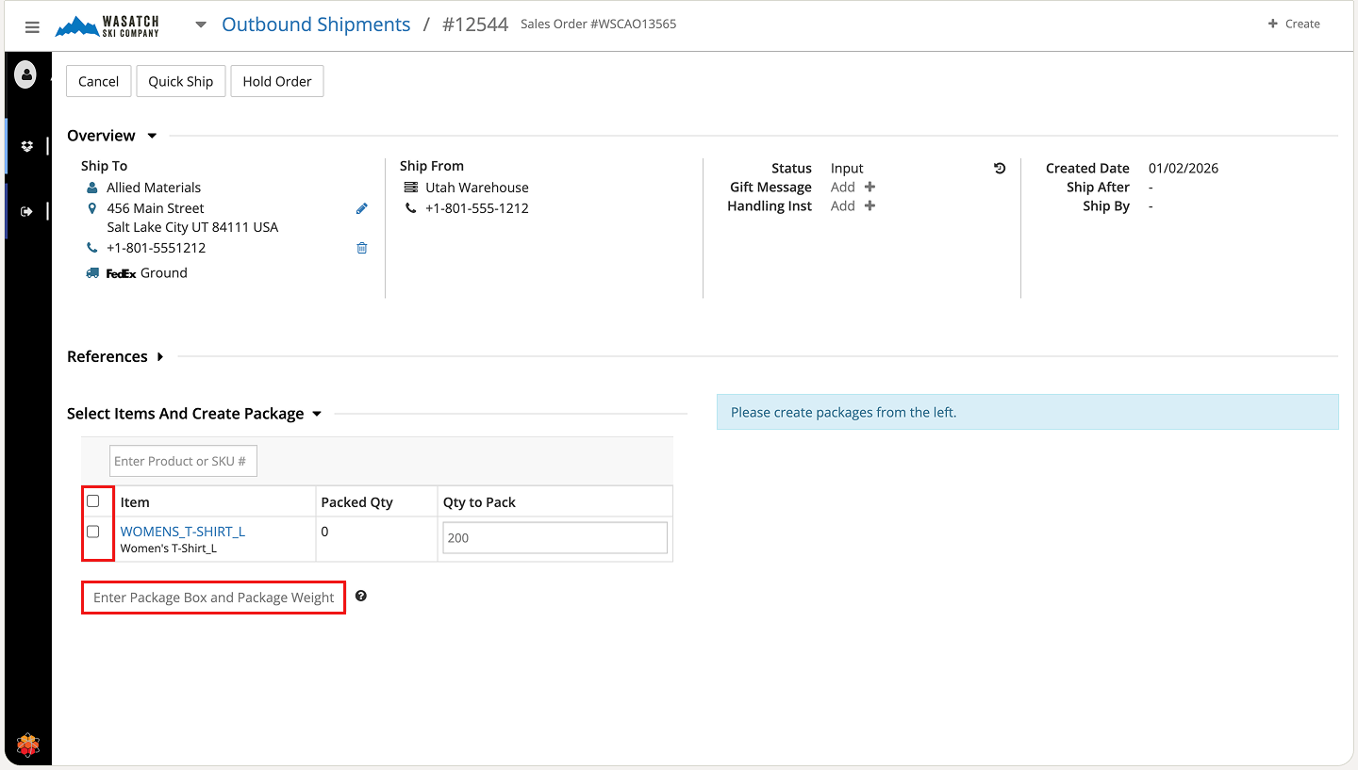Check the select-all items header checkbox
Viewport: 1358px width, 770px height.
tap(93, 501)
